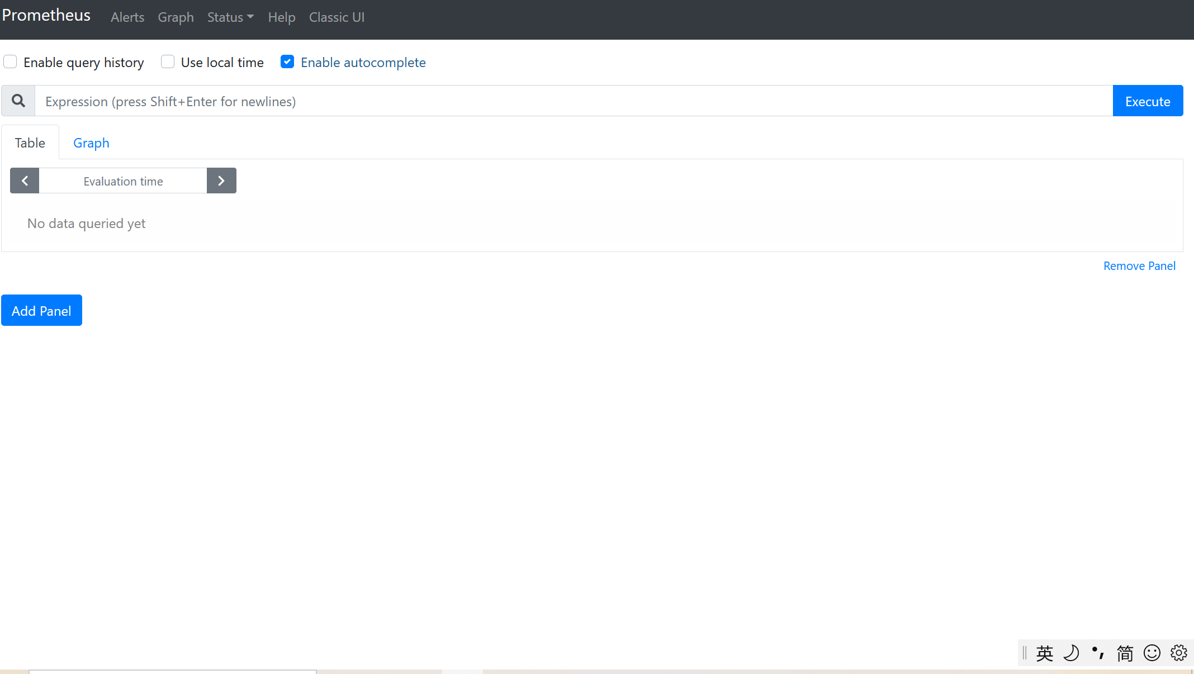Click the search magnifier icon

click(18, 101)
